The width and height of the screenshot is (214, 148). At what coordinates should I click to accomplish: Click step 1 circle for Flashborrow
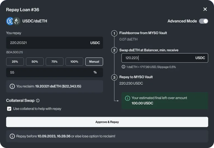114,33
